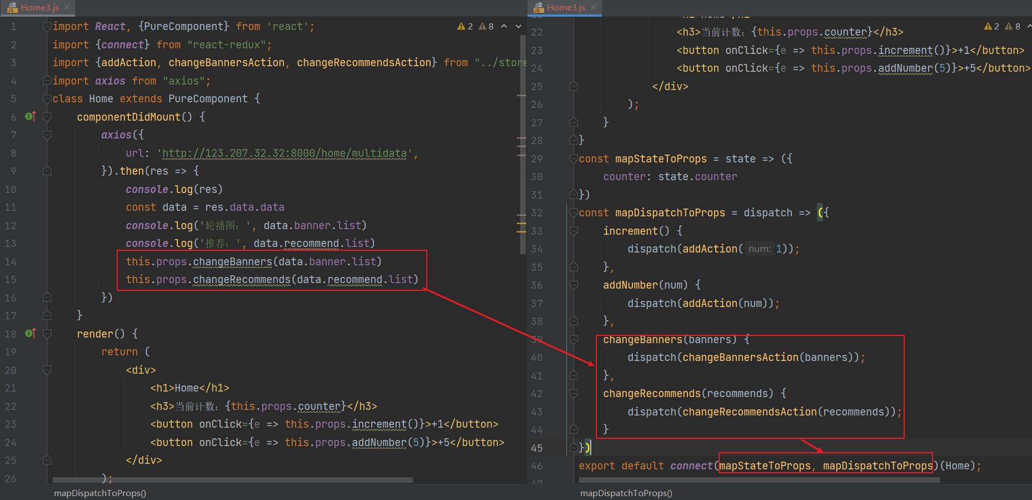
Task: Click 'PureComponent' in class declaration on line 5
Action: [x=208, y=98]
